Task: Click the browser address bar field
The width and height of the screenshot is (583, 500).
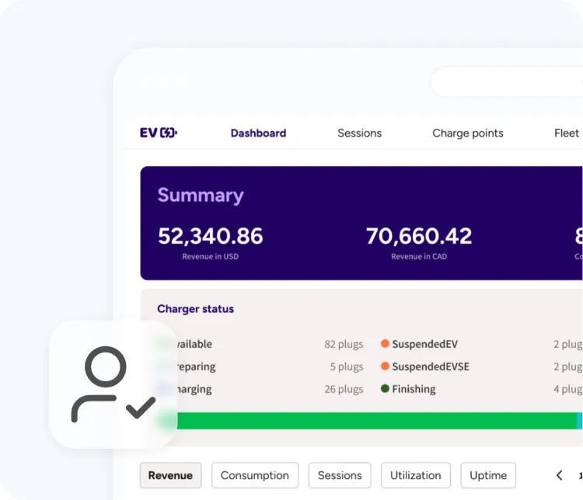Action: point(506,82)
